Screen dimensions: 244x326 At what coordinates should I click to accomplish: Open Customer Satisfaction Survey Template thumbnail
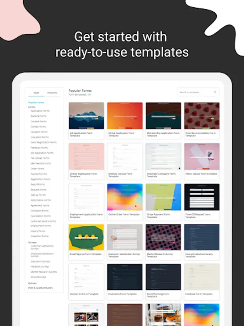(125, 237)
